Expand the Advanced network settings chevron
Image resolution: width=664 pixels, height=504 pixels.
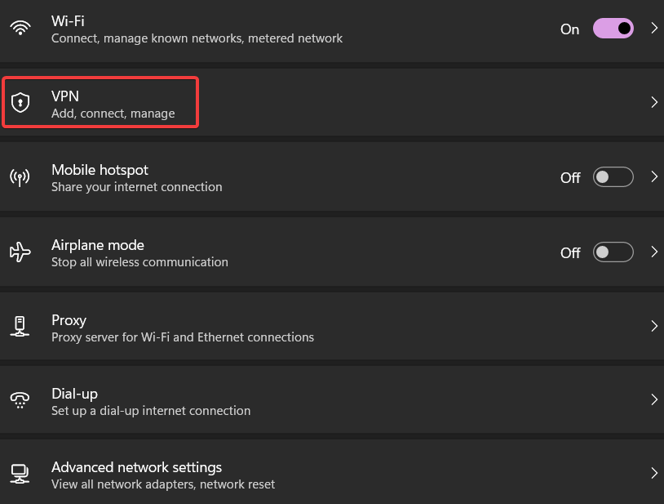(654, 473)
